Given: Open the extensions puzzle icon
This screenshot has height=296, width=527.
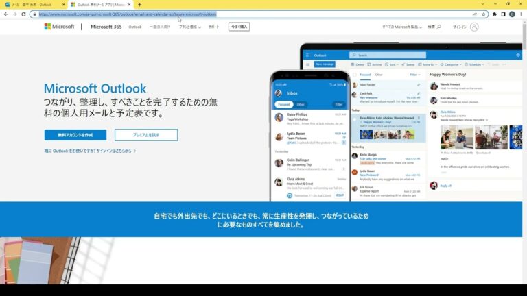Looking at the screenshot, I should 494,14.
